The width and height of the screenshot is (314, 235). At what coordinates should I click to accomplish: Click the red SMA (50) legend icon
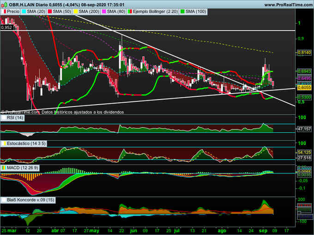pyautogui.click(x=49, y=11)
